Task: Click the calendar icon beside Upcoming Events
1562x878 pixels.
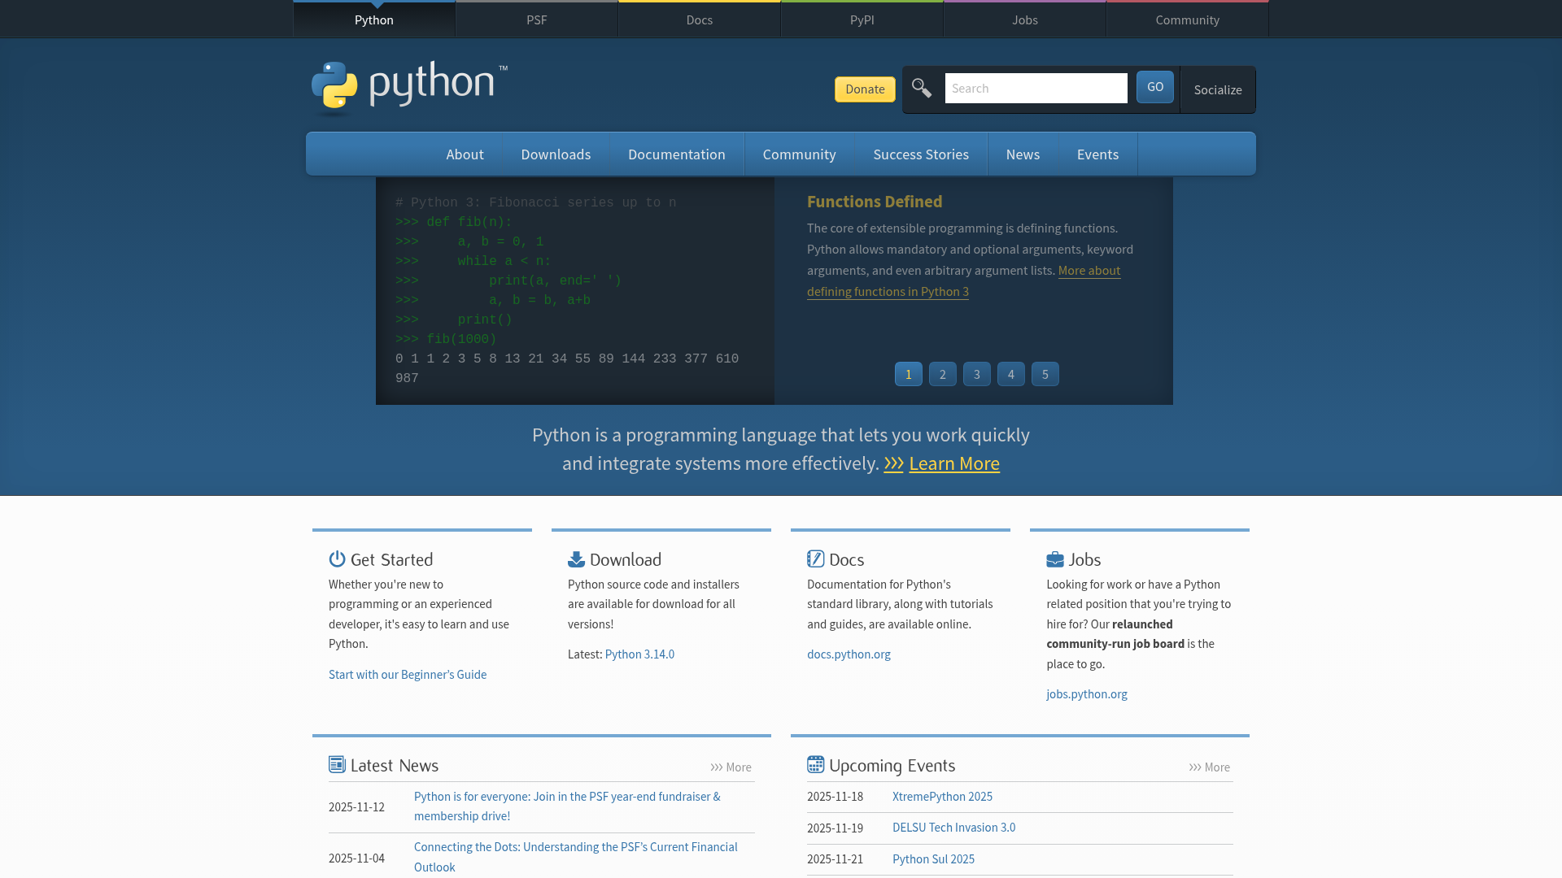Action: point(815,764)
